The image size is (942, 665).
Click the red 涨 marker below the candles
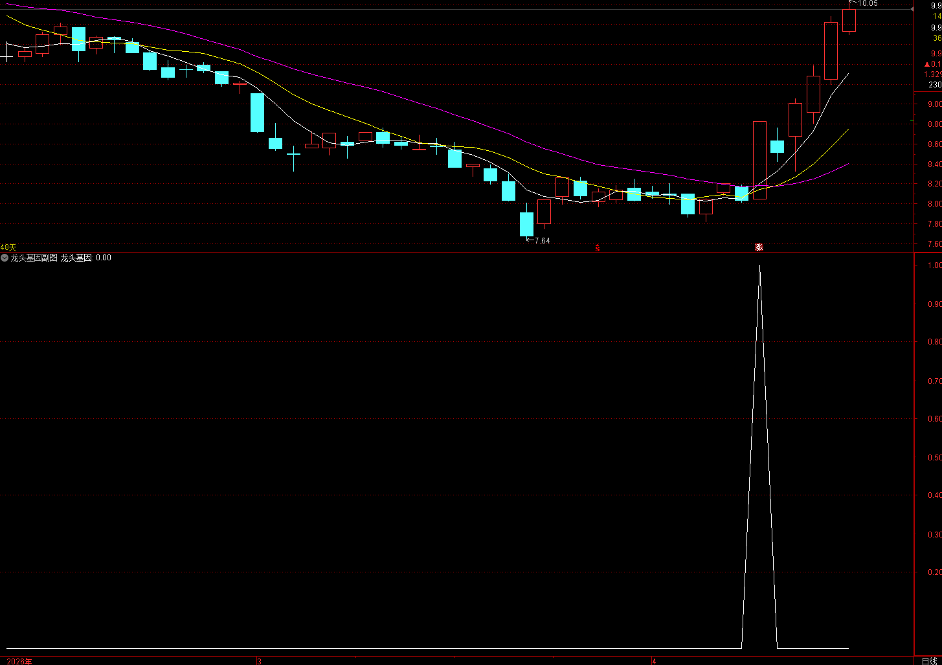tap(759, 247)
